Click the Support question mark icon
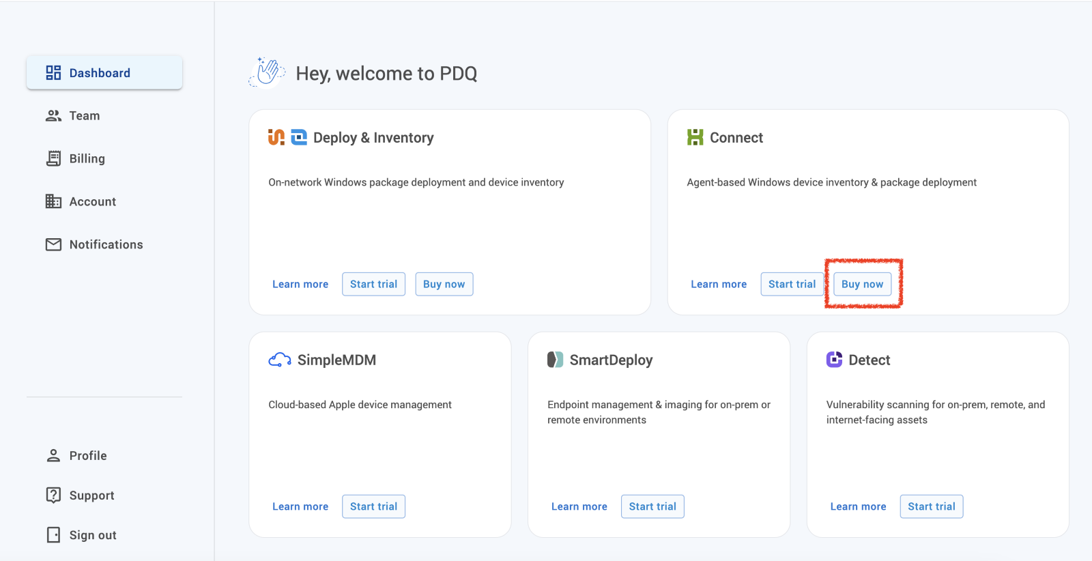The width and height of the screenshot is (1092, 561). (53, 495)
